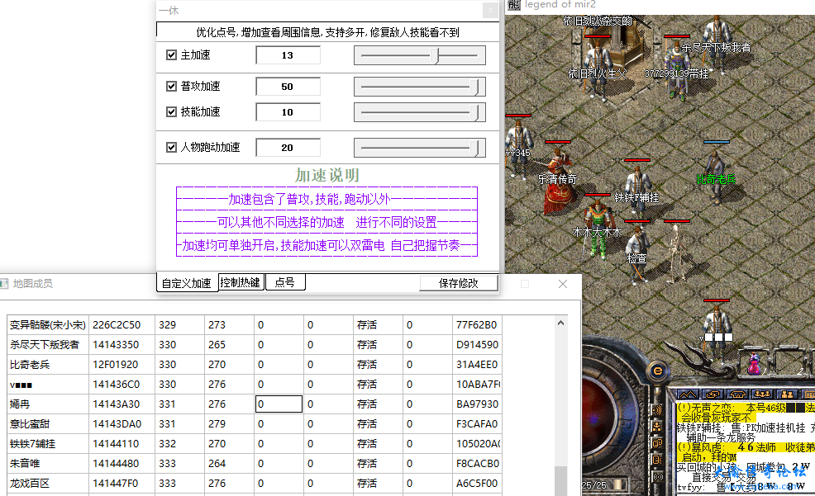
Task: Click the skeleton creature beside 检查 character
Action: 675,253
